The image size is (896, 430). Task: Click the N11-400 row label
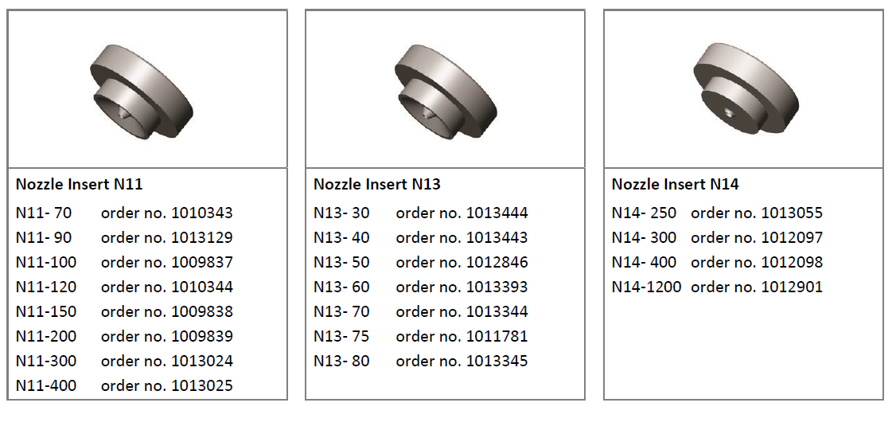(45, 386)
